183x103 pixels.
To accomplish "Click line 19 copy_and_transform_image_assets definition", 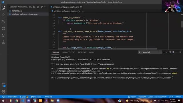I will click(95, 31).
